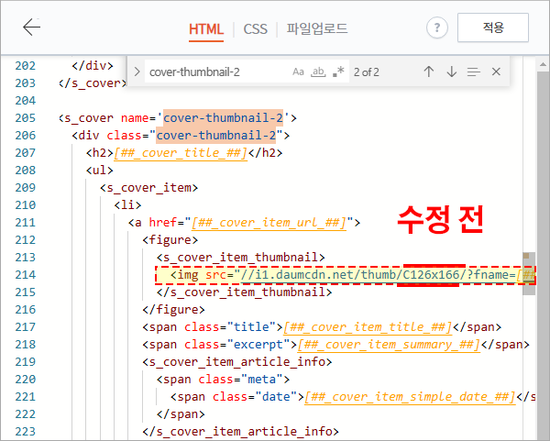Click [##_cover_title_##] on line 207
The height and width of the screenshot is (441, 550).
(x=181, y=153)
